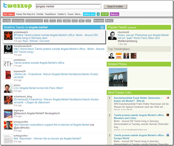Open schlagzeilen's newspaper avatar
174x146 pixels.
tap(8, 139)
